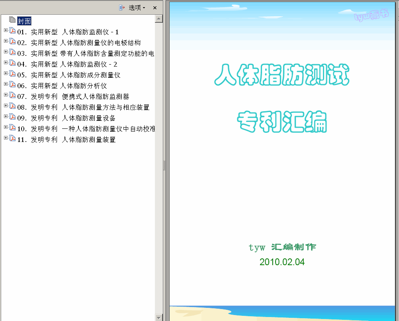Close the bookmarks panel
This screenshot has width=399, height=321.
155,8
